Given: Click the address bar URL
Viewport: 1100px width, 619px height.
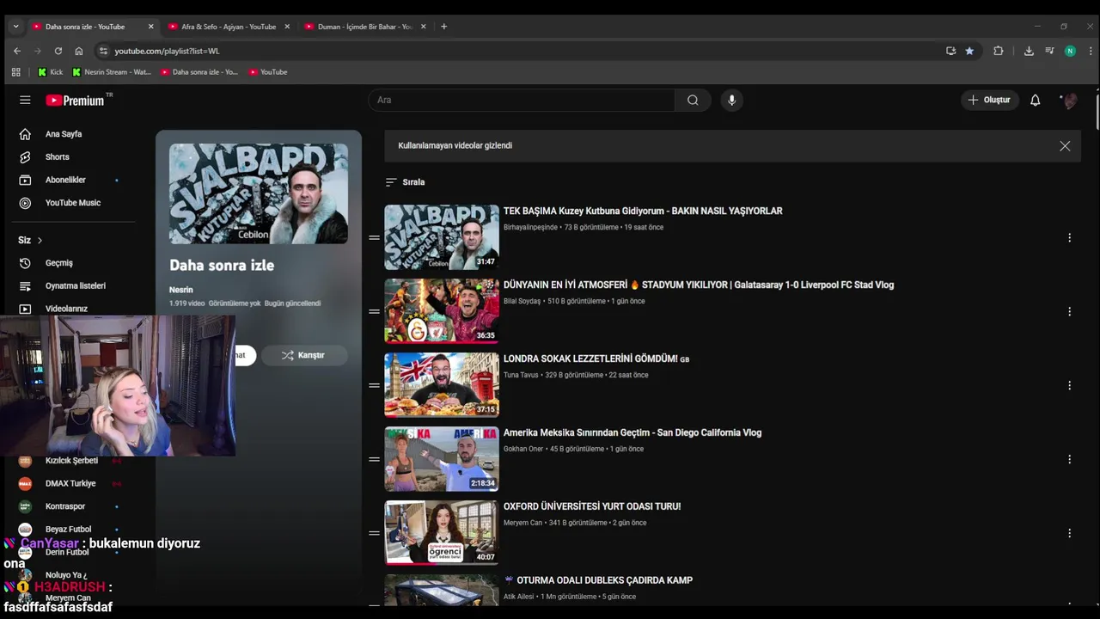Looking at the screenshot, I should (167, 51).
